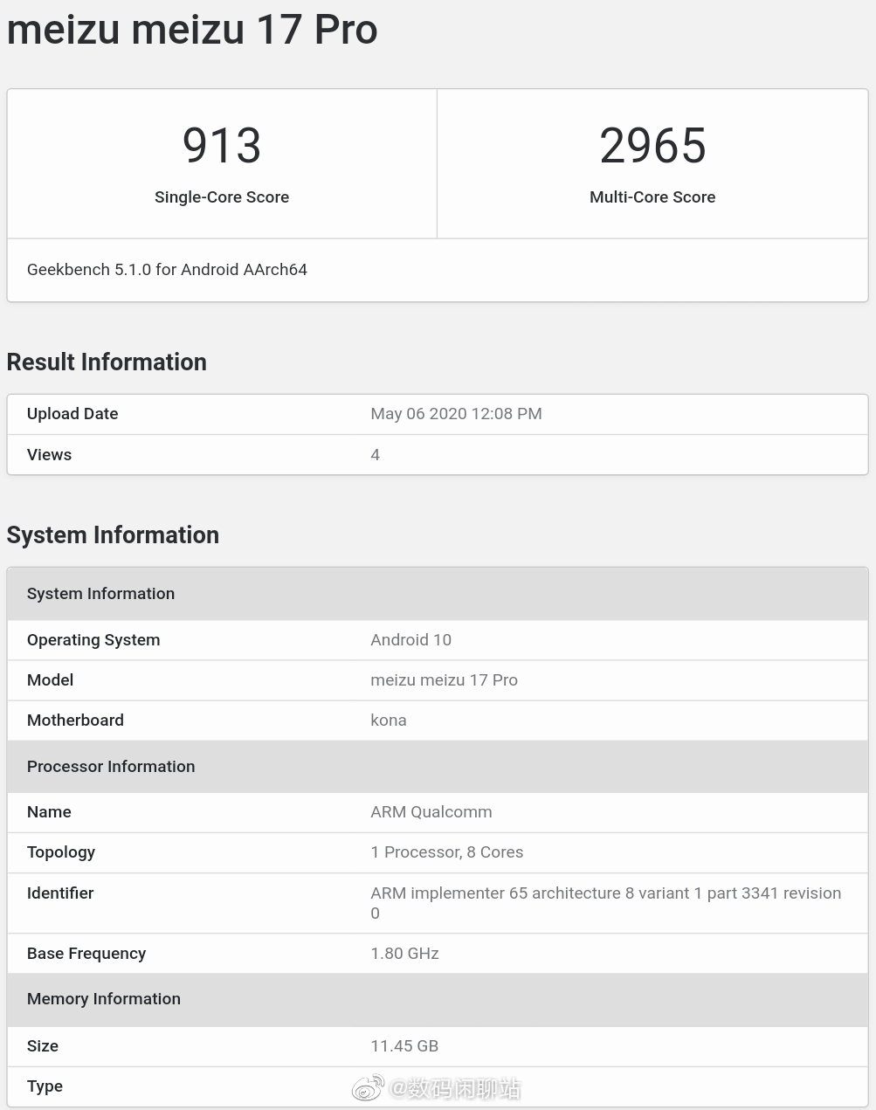Click the memory size value 11.45 GB
This screenshot has width=876, height=1110.
[404, 1046]
